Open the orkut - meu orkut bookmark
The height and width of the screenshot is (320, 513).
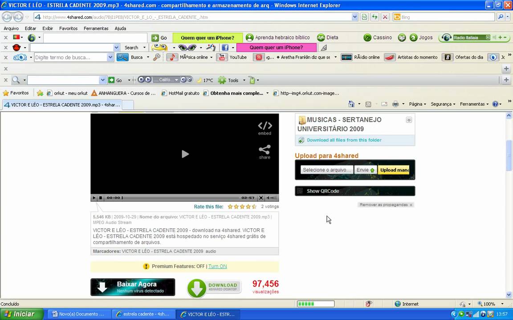[x=67, y=93]
